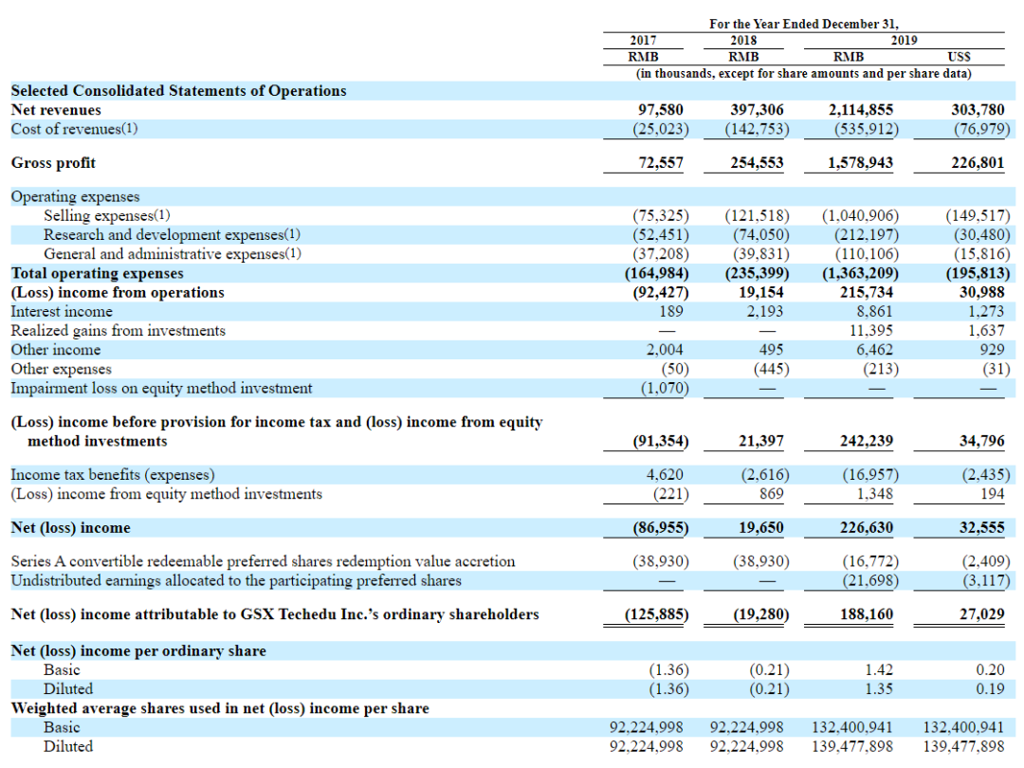
Task: Click the Diluted per share value 1.35
Action: (878, 689)
